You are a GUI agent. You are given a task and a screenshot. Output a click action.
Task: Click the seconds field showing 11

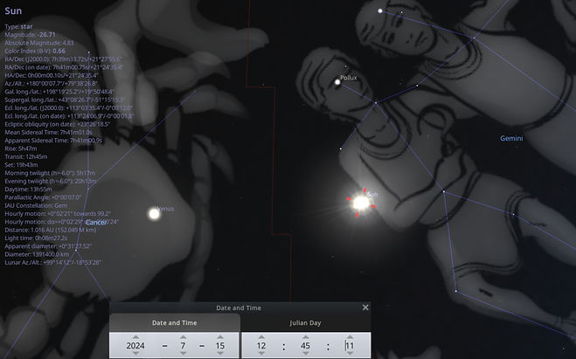tap(350, 345)
